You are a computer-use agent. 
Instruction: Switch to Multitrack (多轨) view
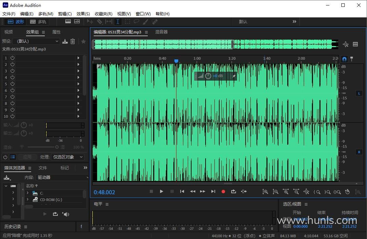click(x=38, y=22)
